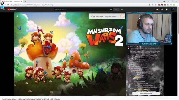179x100 pixels.
Task: Click the back arrow in the video
Action: pyautogui.click(x=18, y=16)
